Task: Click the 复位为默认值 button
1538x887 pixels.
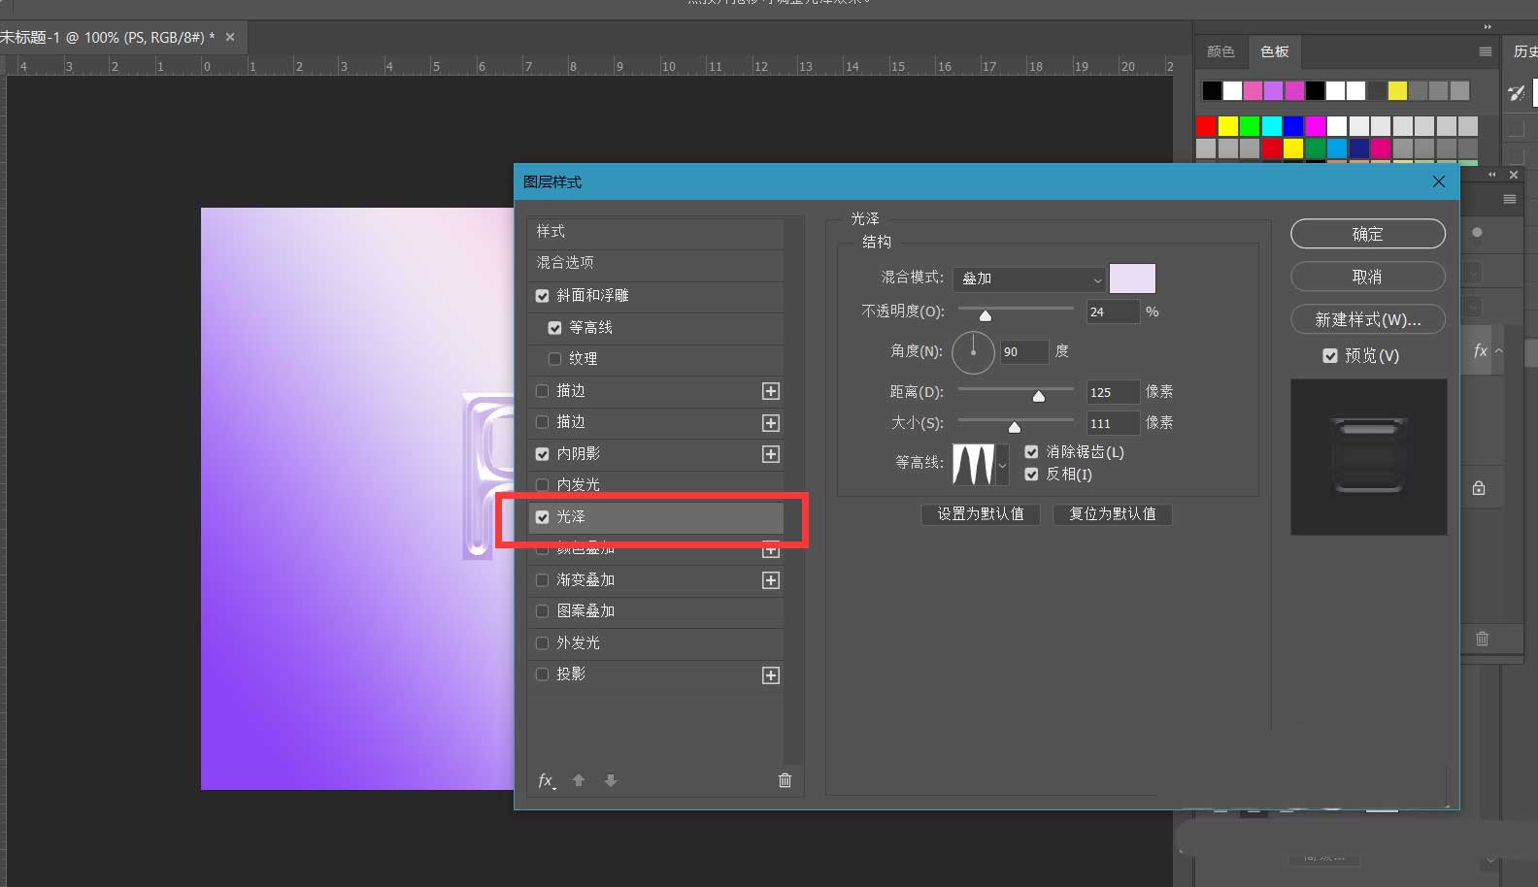Action: (1113, 513)
